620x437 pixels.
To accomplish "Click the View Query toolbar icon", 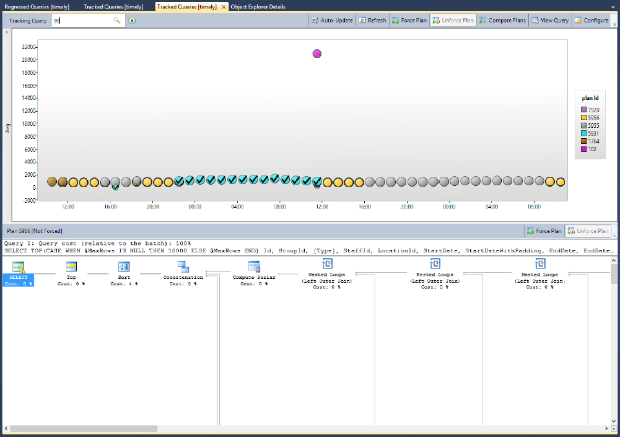I will 550,20.
